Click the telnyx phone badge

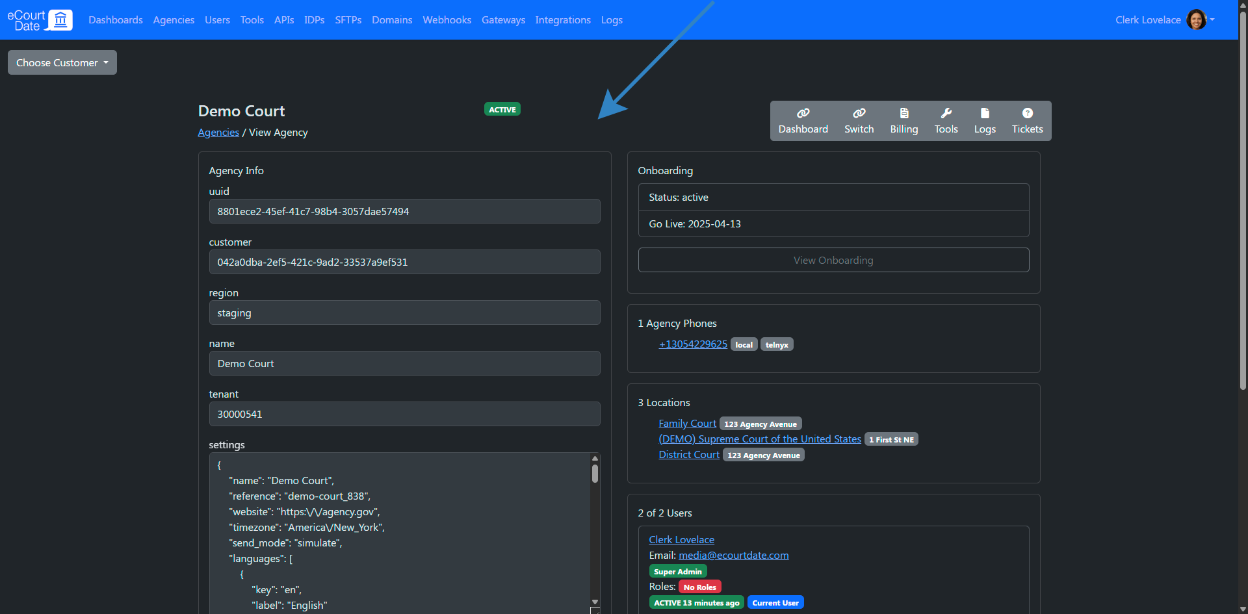click(x=777, y=344)
